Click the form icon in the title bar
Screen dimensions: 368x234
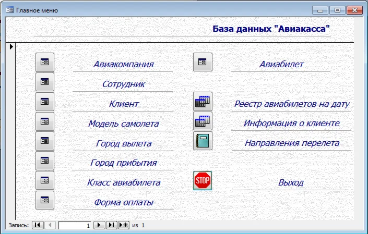click(9, 10)
